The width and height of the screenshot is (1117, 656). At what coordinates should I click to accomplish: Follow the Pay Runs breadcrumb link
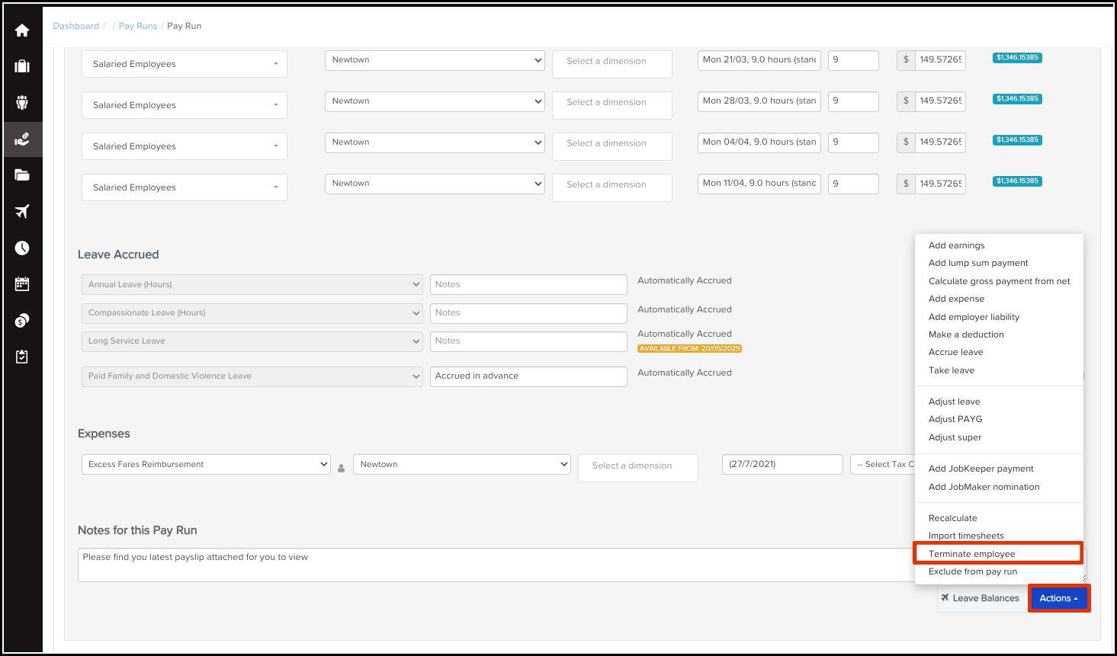137,26
